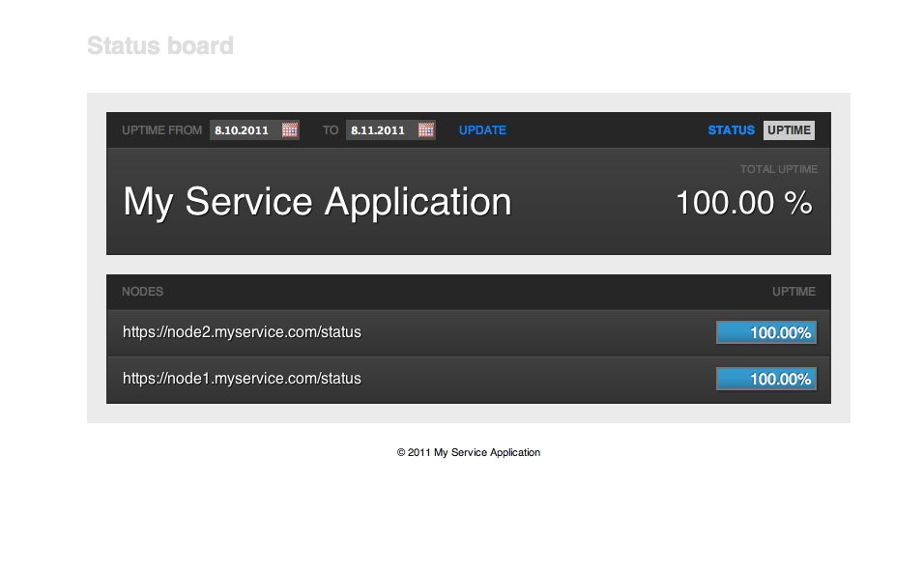This screenshot has width=923, height=570.
Task: Switch to the STATUS tab
Action: click(731, 130)
